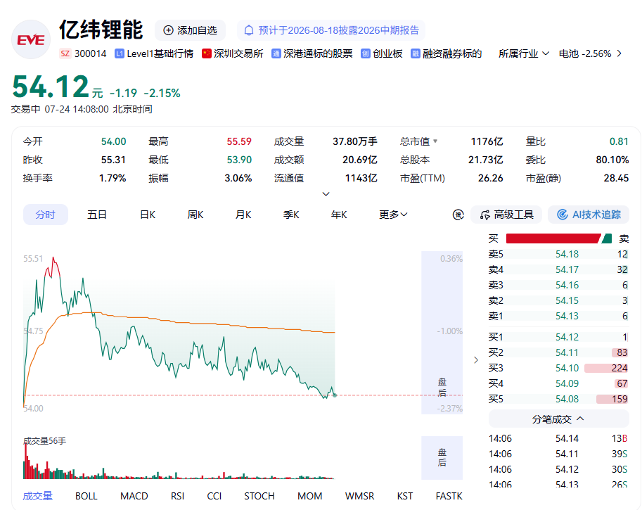
Task: Click the current price dot on chart
Action: pyautogui.click(x=335, y=395)
